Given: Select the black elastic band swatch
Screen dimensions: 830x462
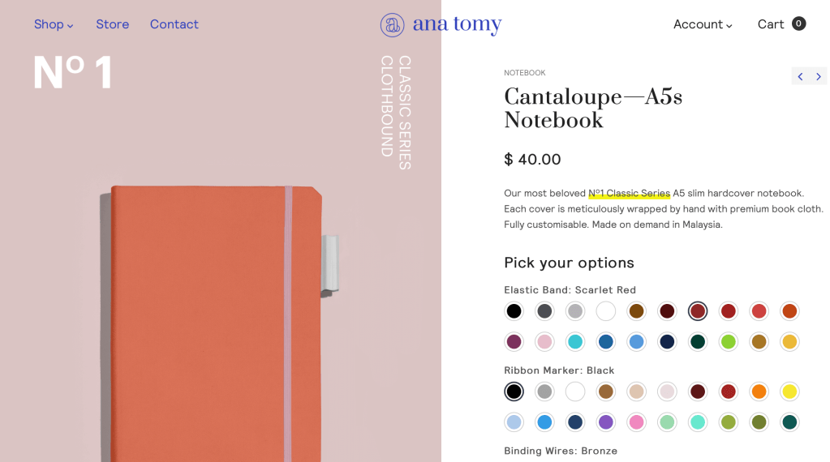Looking at the screenshot, I should 514,311.
